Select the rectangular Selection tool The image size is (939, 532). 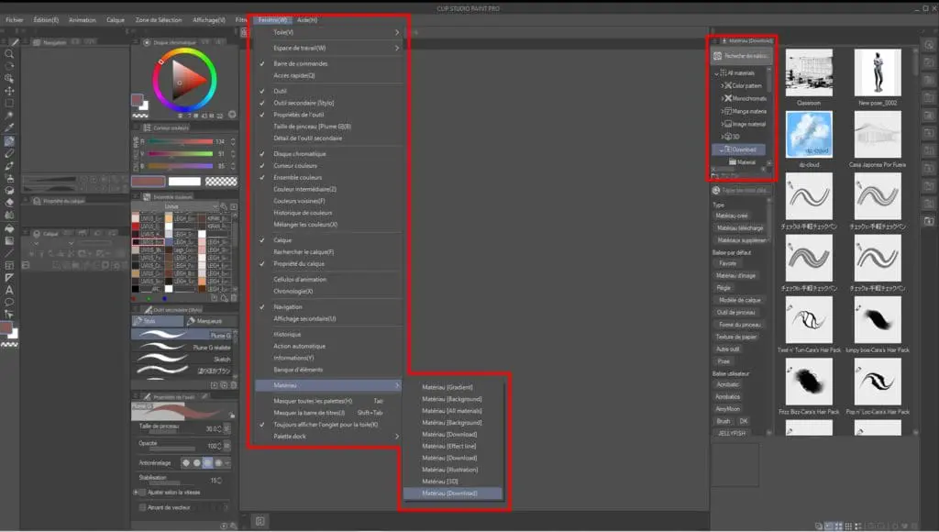pyautogui.click(x=9, y=103)
